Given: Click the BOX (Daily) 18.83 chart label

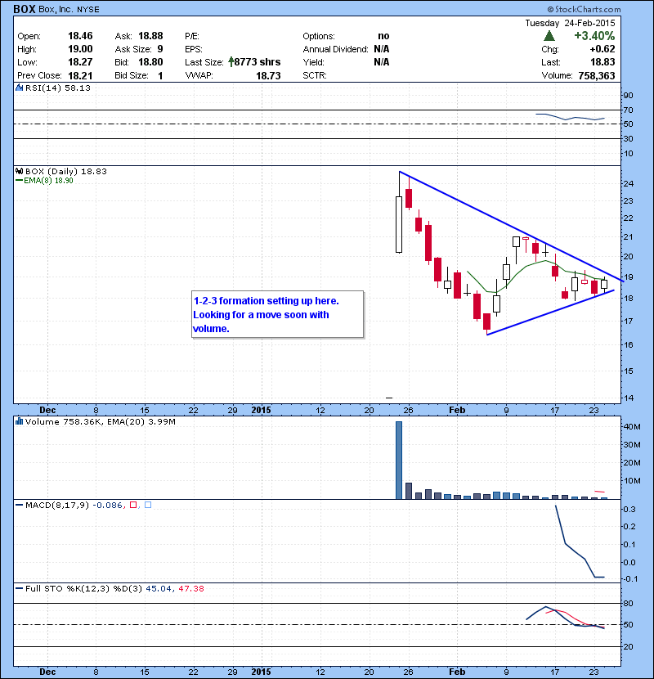Looking at the screenshot, I should 65,171.
